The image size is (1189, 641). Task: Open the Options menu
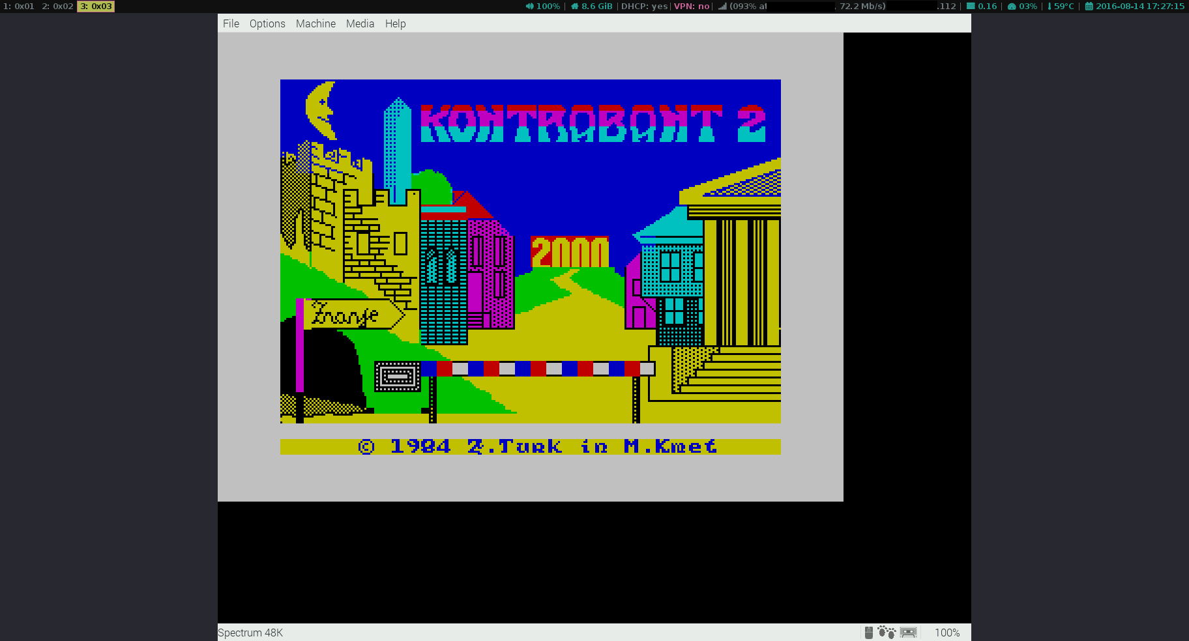[267, 23]
